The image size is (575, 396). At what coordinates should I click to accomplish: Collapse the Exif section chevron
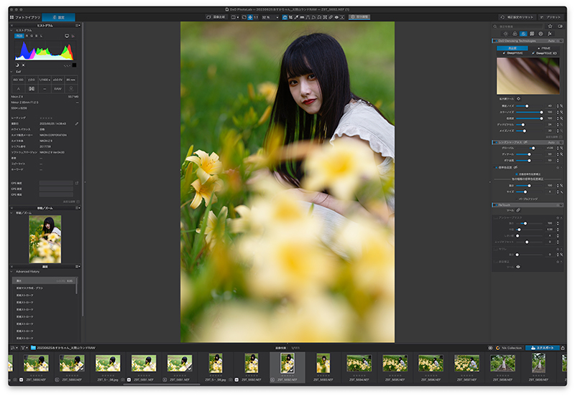tap(11, 72)
